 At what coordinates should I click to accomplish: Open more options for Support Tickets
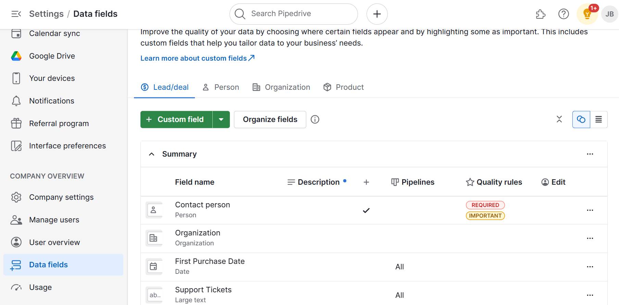pos(590,295)
